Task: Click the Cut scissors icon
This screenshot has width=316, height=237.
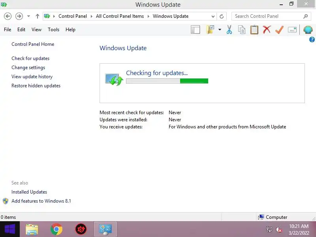Action: 229,30
